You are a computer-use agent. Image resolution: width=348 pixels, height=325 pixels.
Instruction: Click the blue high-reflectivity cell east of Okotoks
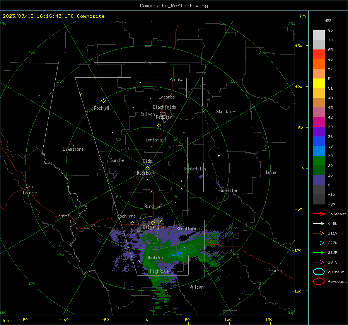click(178, 253)
